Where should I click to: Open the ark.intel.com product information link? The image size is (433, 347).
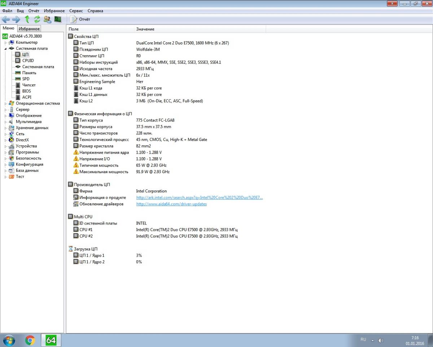[200, 198]
